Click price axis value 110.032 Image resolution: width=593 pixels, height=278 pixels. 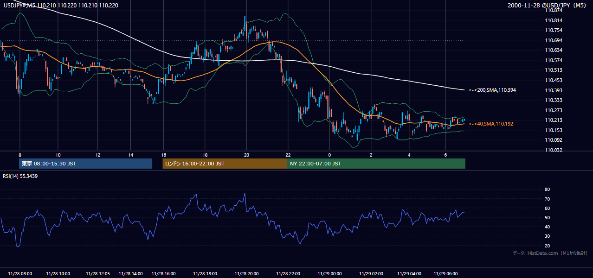(x=553, y=150)
